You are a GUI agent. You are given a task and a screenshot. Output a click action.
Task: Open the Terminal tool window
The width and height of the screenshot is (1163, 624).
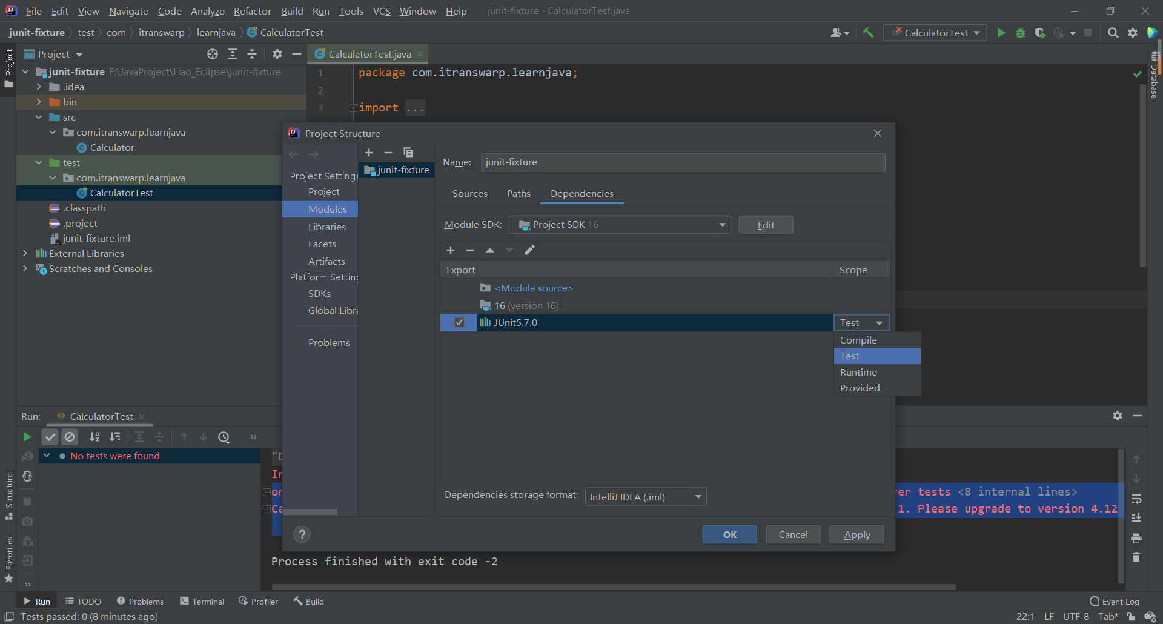[202, 601]
